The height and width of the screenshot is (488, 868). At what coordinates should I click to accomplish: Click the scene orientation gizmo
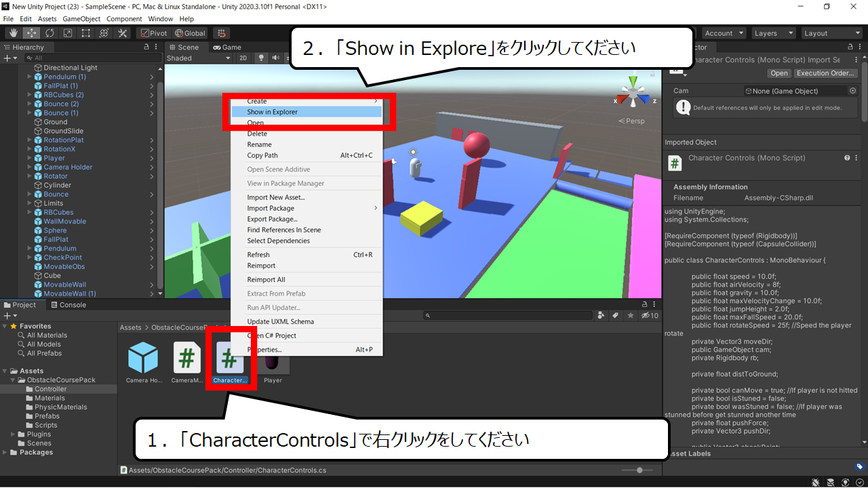click(632, 92)
